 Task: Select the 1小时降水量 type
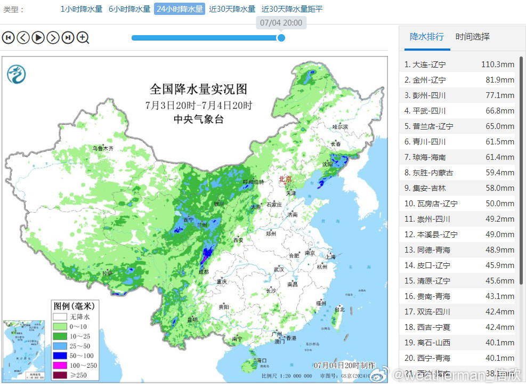point(81,9)
